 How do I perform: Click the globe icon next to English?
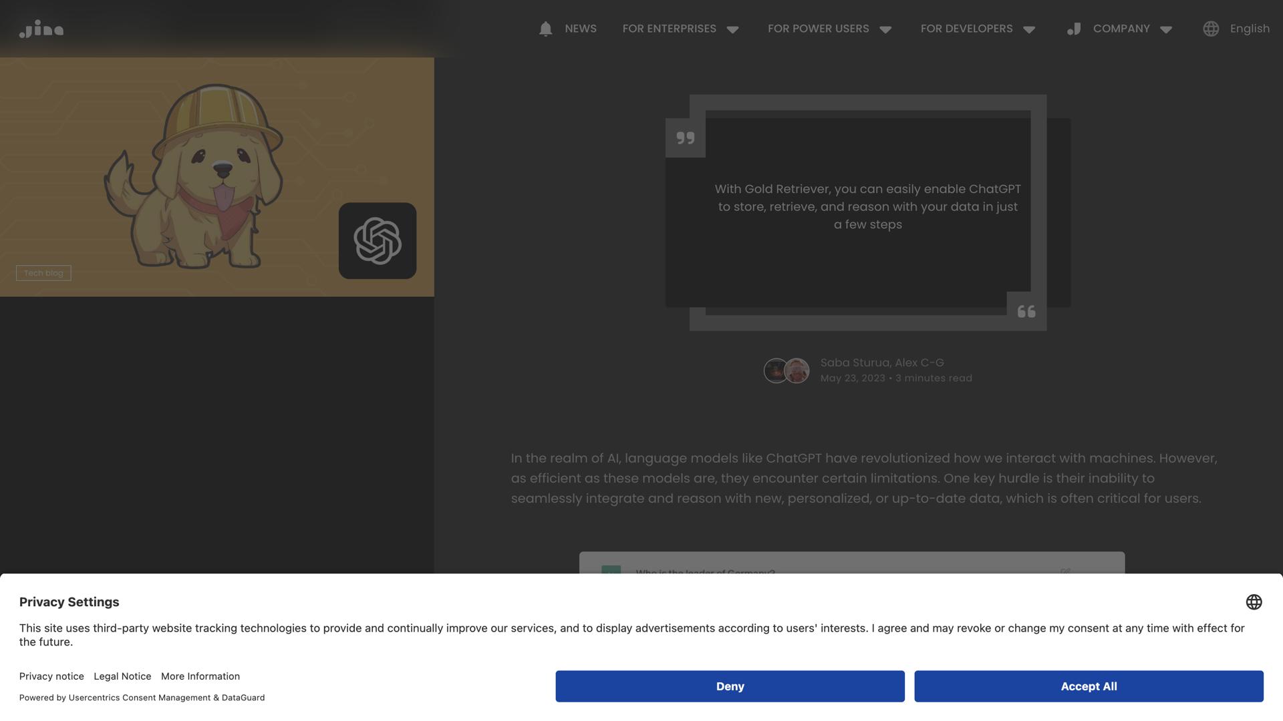(x=1211, y=29)
